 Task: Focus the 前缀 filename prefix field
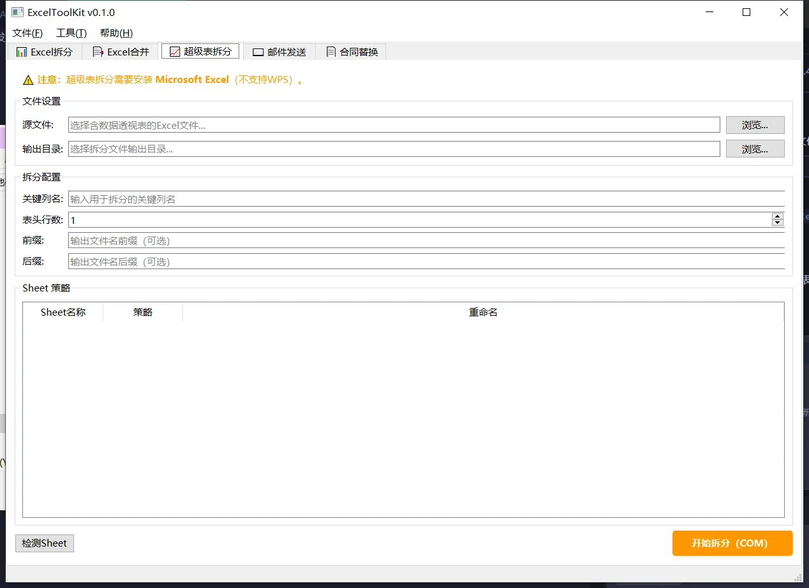click(426, 240)
